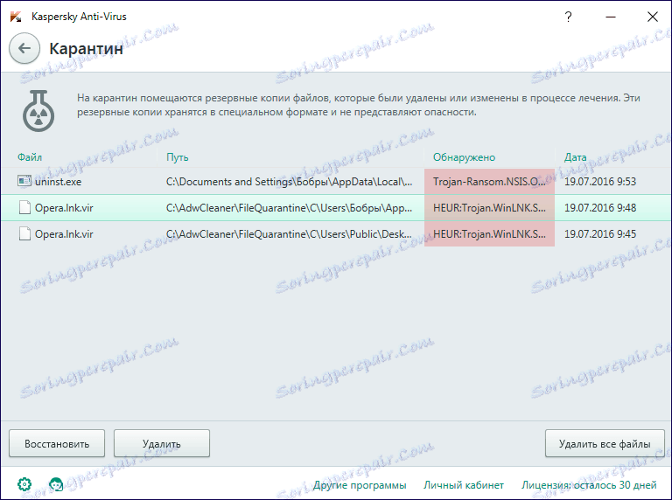Click the Лицензия: осталось 30 дней link
Image resolution: width=672 pixels, height=500 pixels.
(589, 485)
